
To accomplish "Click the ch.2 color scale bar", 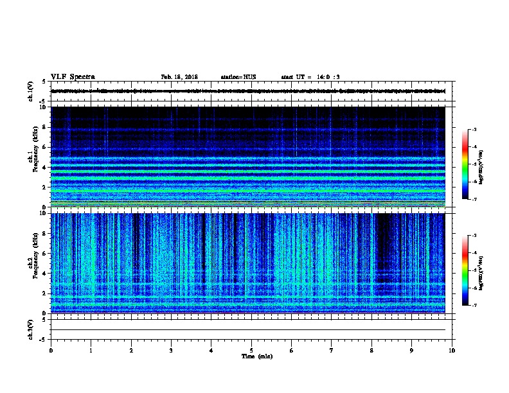I will point(465,270).
